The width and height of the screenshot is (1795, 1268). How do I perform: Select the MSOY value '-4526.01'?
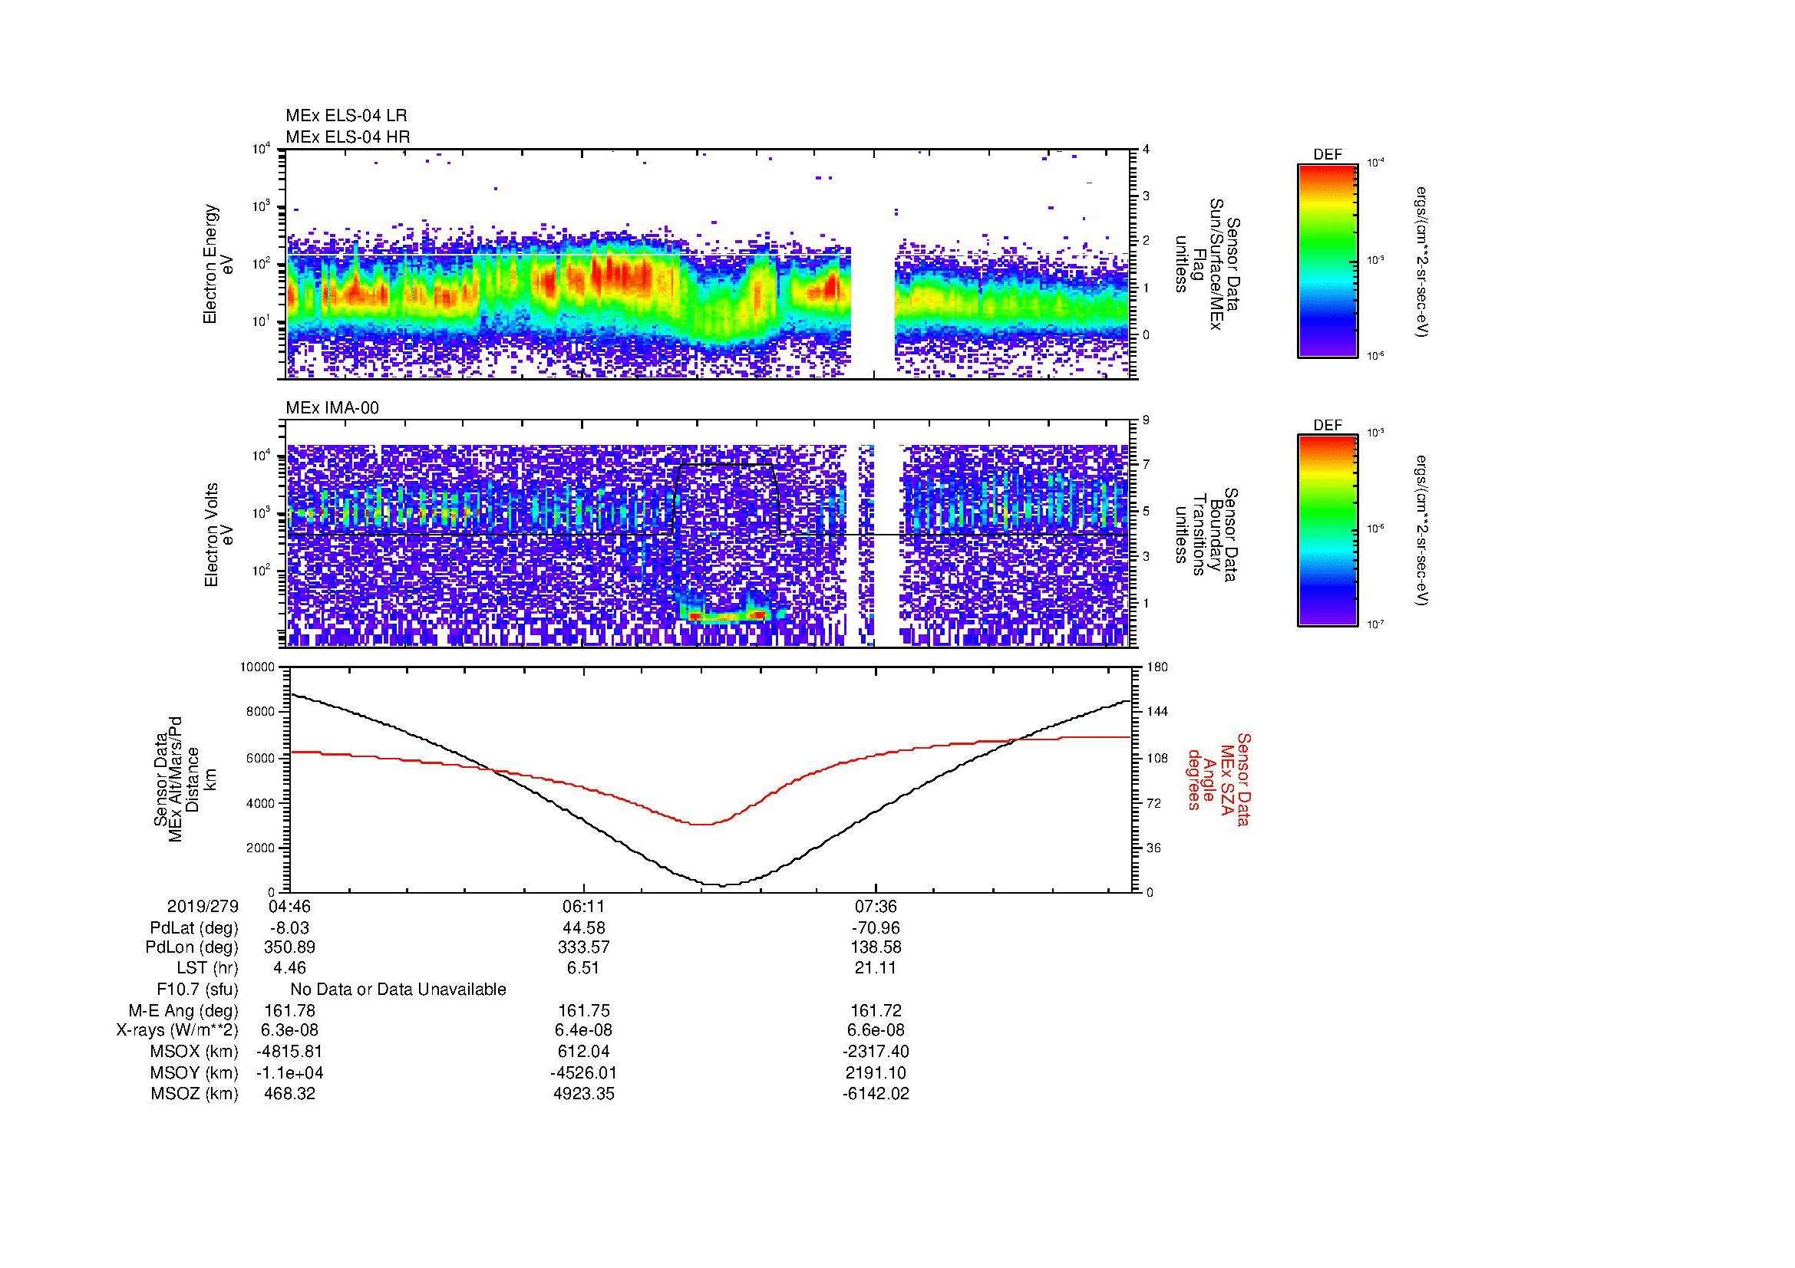(x=584, y=1073)
